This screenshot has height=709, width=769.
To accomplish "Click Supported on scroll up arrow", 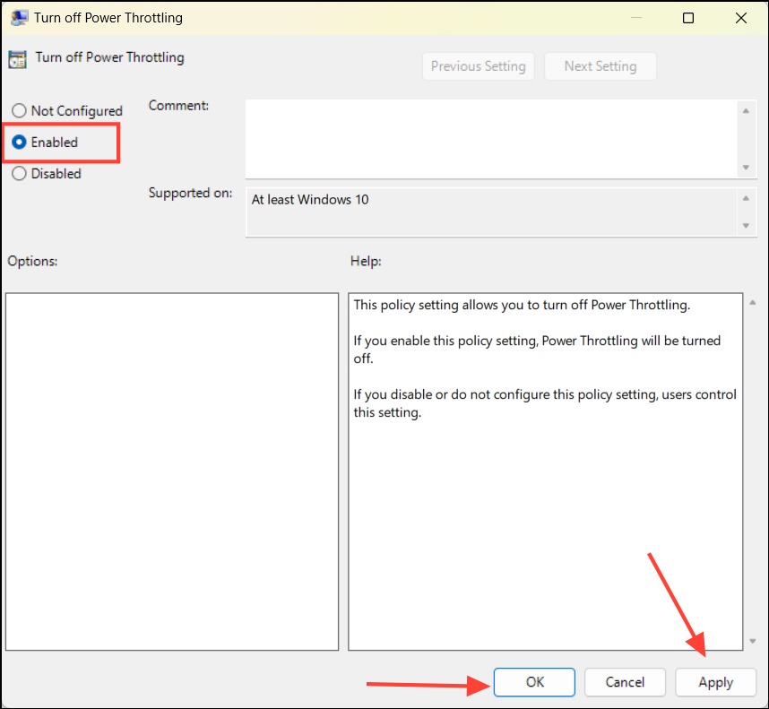I will 746,199.
